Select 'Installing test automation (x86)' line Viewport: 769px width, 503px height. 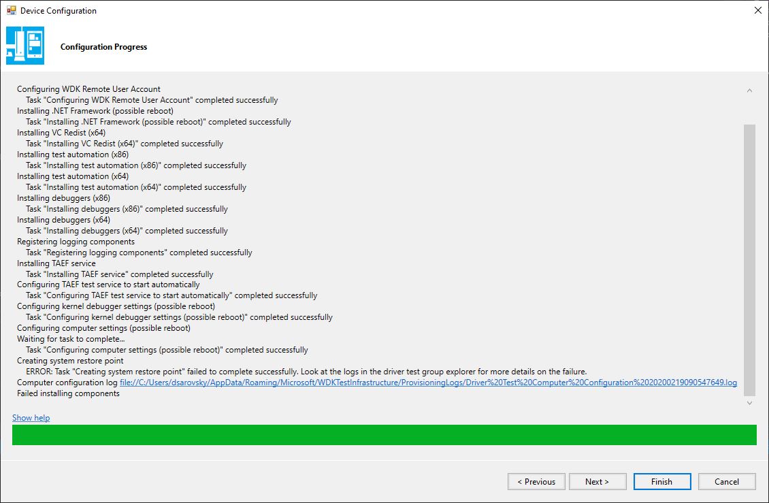point(73,154)
